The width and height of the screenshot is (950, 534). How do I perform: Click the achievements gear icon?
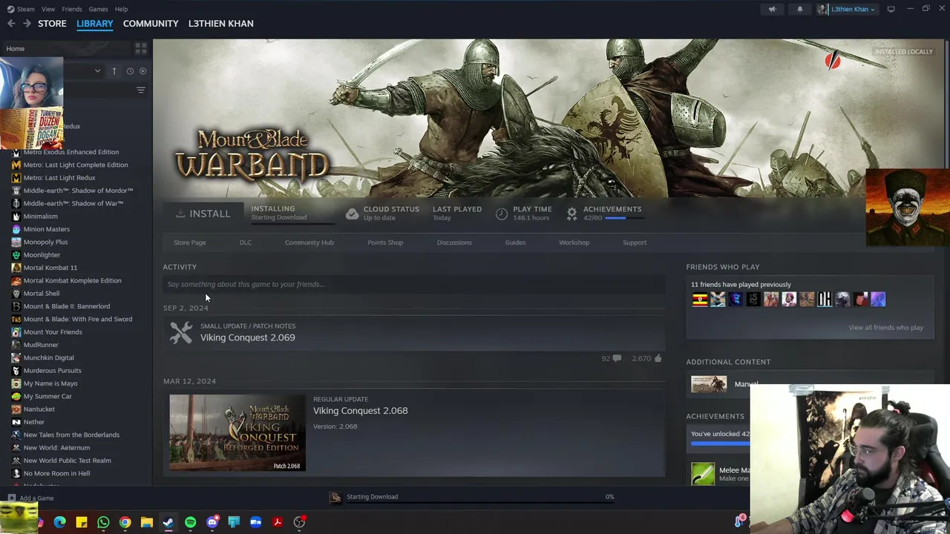pos(571,214)
